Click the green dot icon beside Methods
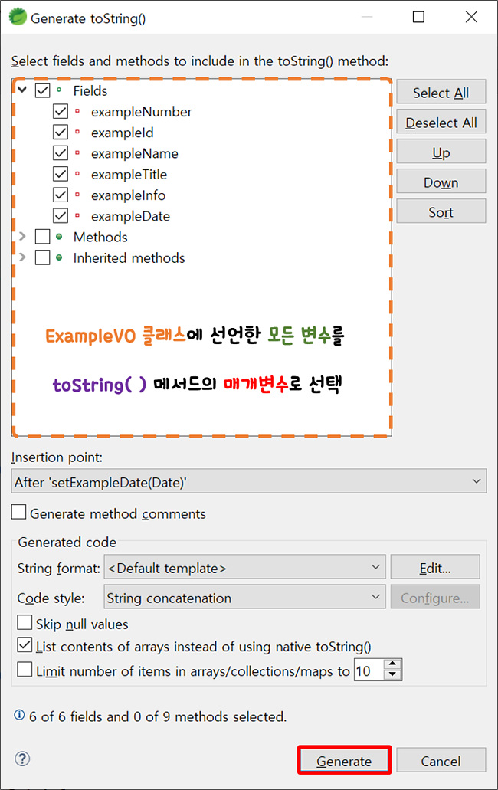This screenshot has height=790, width=498. pos(60,236)
